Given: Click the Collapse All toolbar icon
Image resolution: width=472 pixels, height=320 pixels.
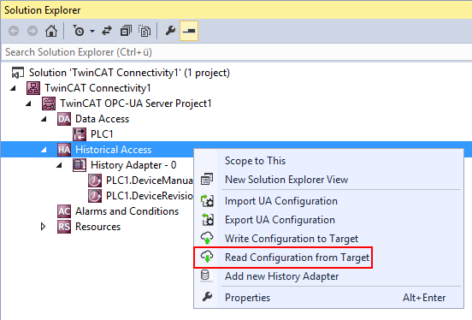Looking at the screenshot, I should [x=126, y=31].
